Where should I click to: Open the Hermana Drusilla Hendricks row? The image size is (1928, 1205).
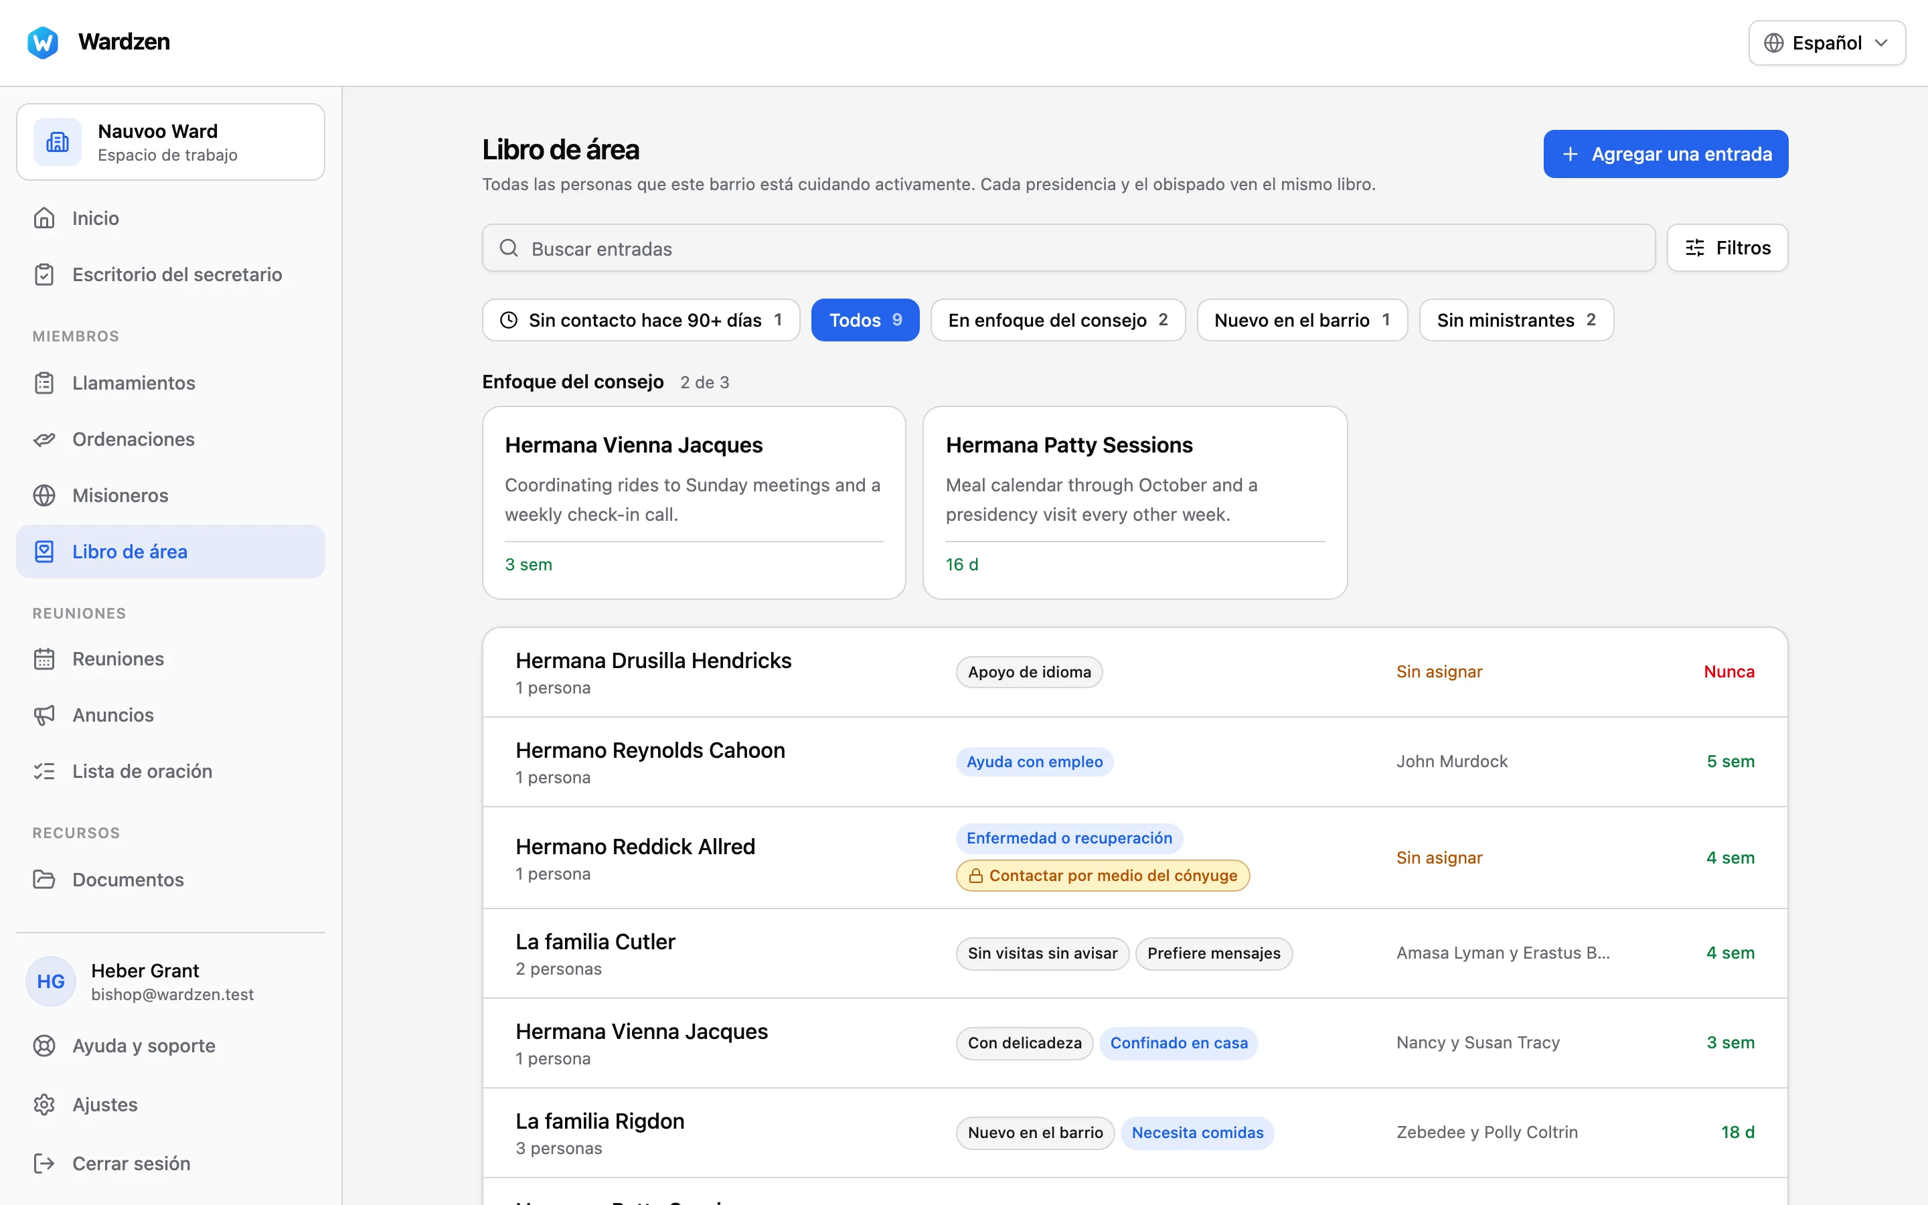click(1135, 673)
